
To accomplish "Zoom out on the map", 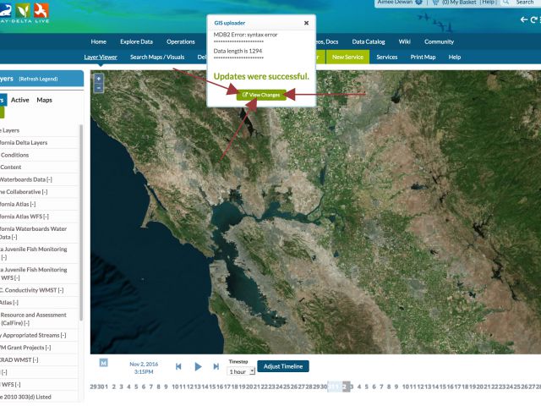I will coord(99,88).
